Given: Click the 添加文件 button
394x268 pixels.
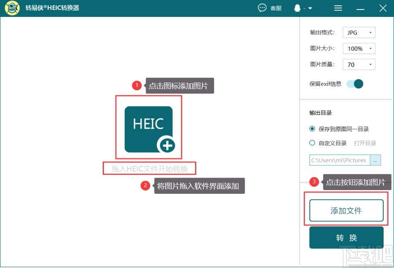Looking at the screenshot, I should [346, 210].
